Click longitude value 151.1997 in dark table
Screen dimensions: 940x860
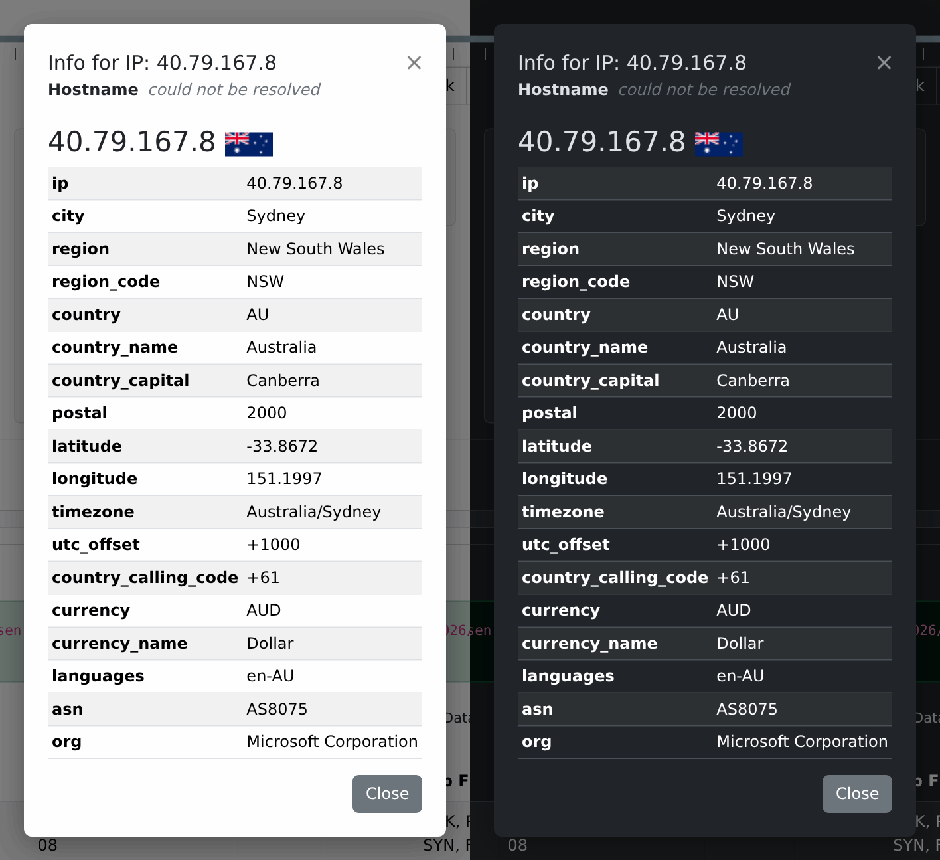coord(754,479)
